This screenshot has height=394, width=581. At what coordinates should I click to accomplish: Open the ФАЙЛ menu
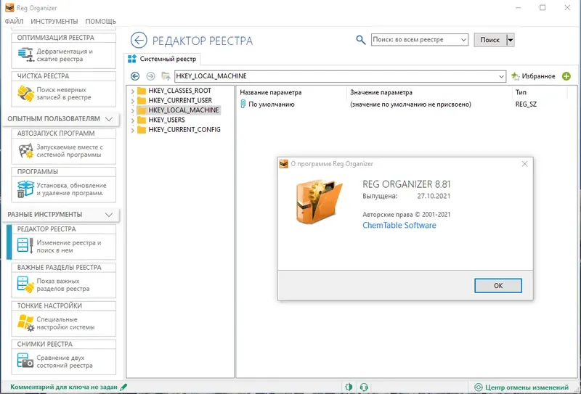click(x=14, y=22)
